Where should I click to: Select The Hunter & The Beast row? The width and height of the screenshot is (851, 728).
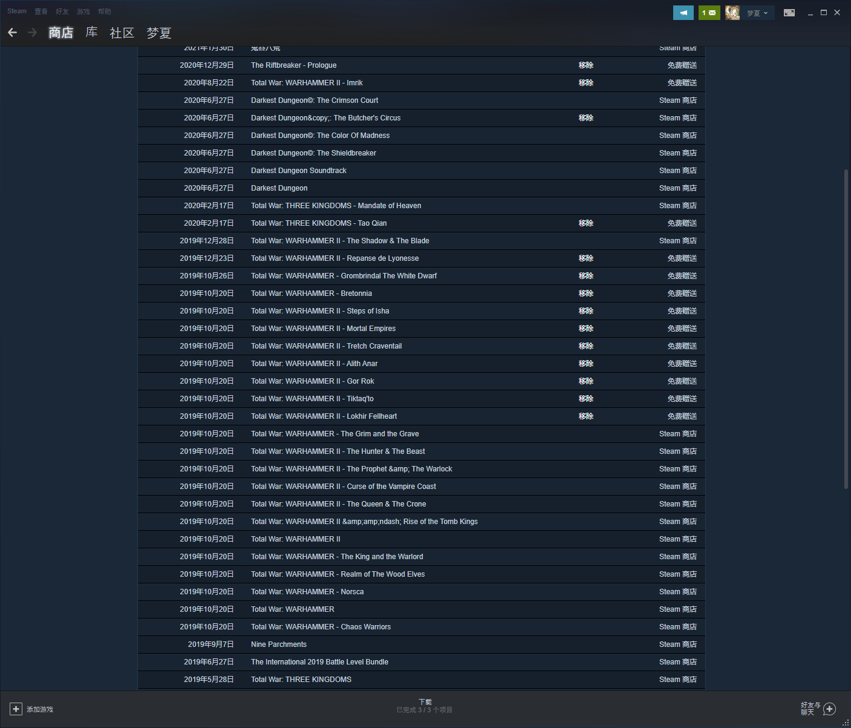tap(422, 451)
